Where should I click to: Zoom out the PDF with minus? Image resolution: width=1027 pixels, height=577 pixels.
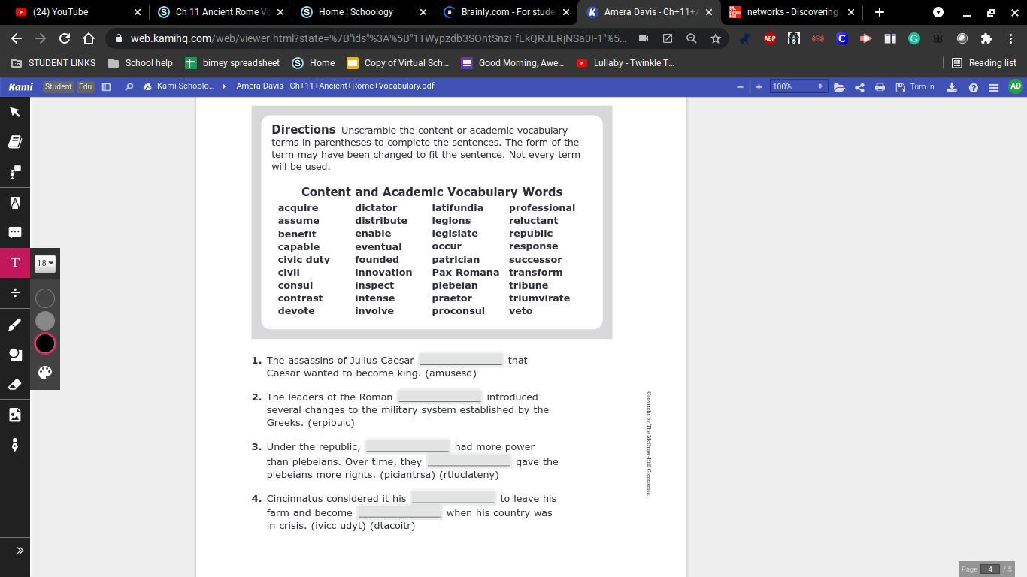click(740, 87)
